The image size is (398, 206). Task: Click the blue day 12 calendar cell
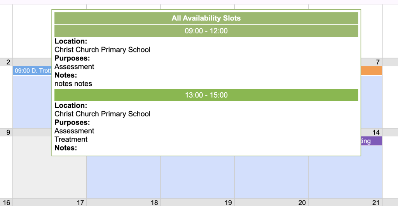[x=197, y=177]
